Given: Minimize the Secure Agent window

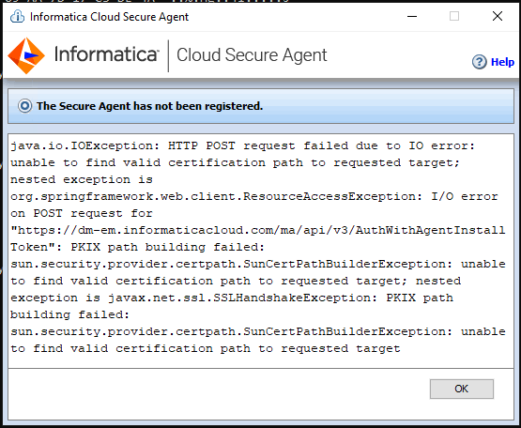Looking at the screenshot, I should [412, 16].
